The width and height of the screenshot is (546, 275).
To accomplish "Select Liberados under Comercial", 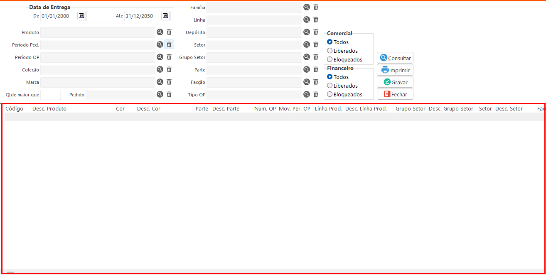I will 330,51.
